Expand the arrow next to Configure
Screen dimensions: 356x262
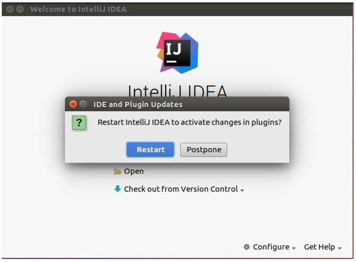coord(294,248)
